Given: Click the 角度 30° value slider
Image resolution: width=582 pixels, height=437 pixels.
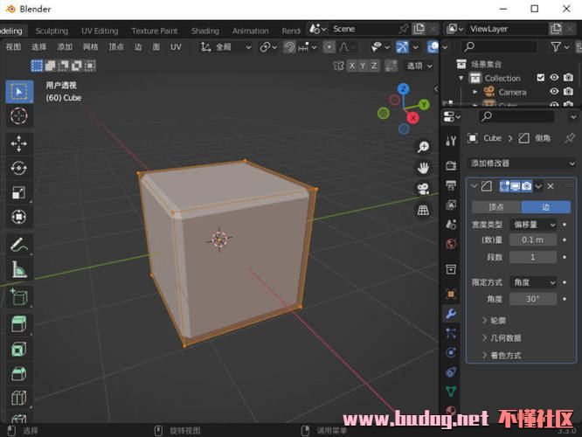Looking at the screenshot, I should (533, 299).
